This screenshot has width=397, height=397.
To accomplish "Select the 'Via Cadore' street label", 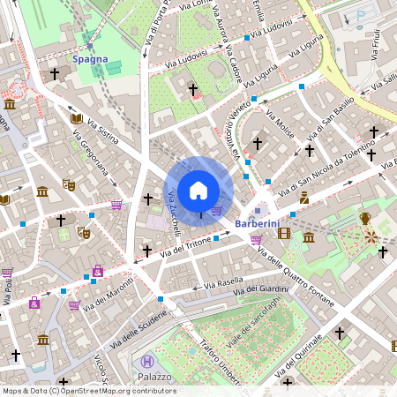I will 234,64.
